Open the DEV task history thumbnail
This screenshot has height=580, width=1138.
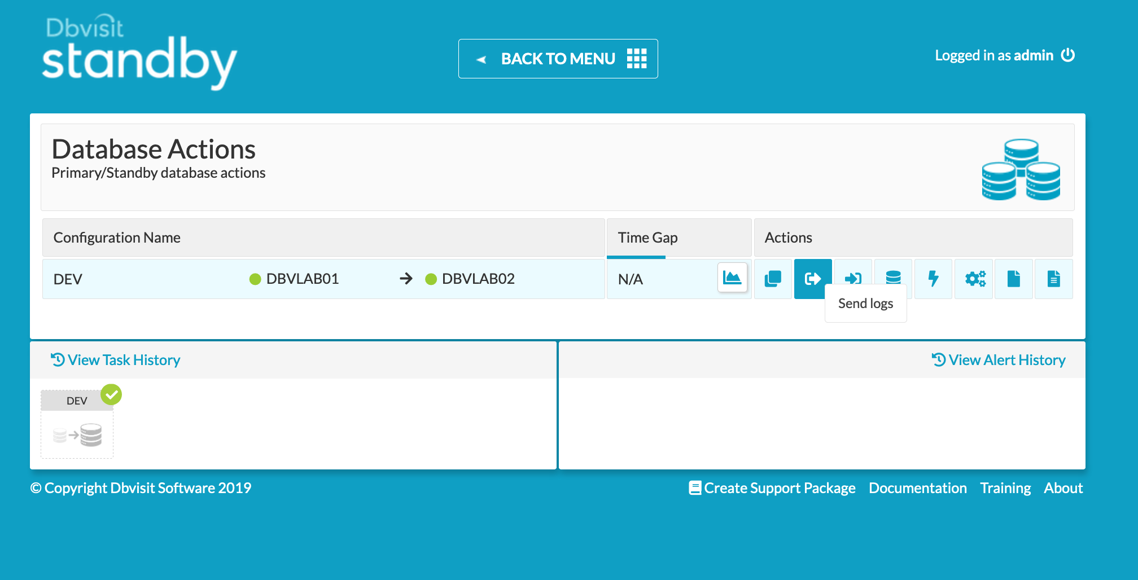[x=77, y=424]
